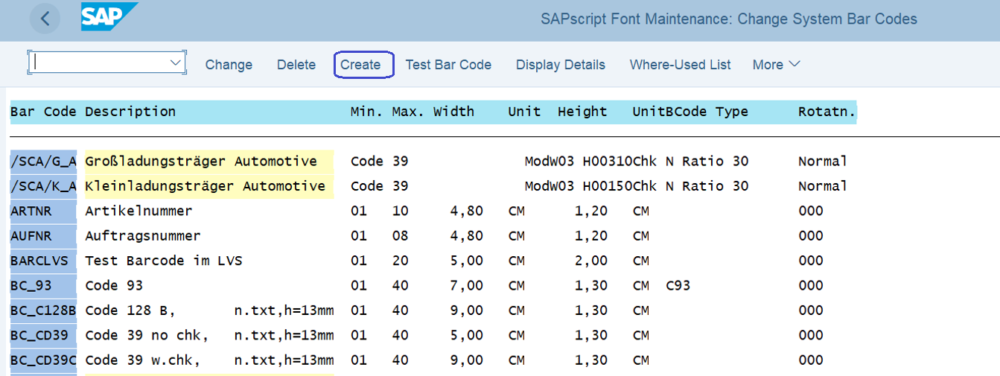Click the Height column header
Image resolution: width=1000 pixels, height=376 pixels.
[x=582, y=112]
